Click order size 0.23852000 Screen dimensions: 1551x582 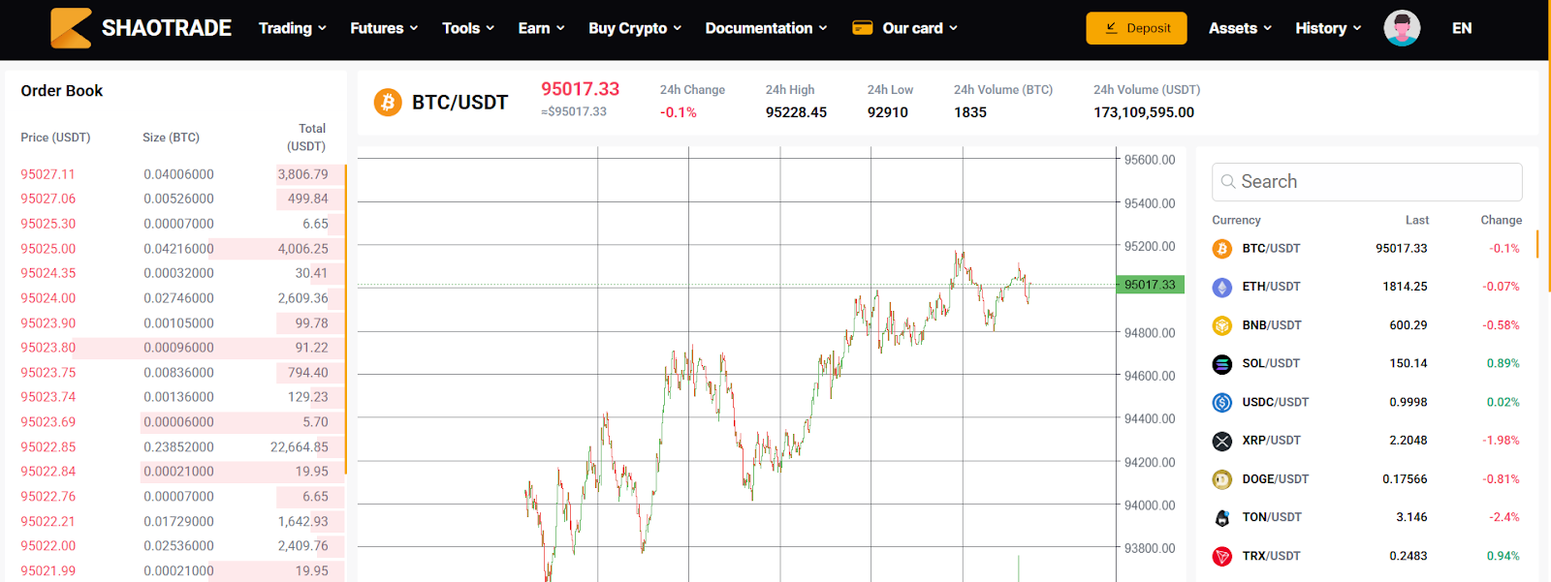tap(178, 447)
